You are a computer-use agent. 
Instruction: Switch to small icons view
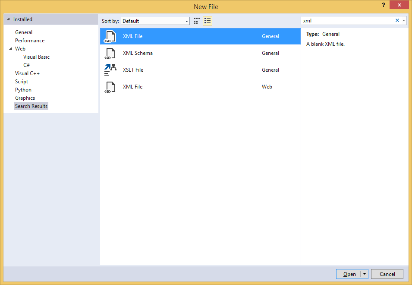tap(196, 20)
